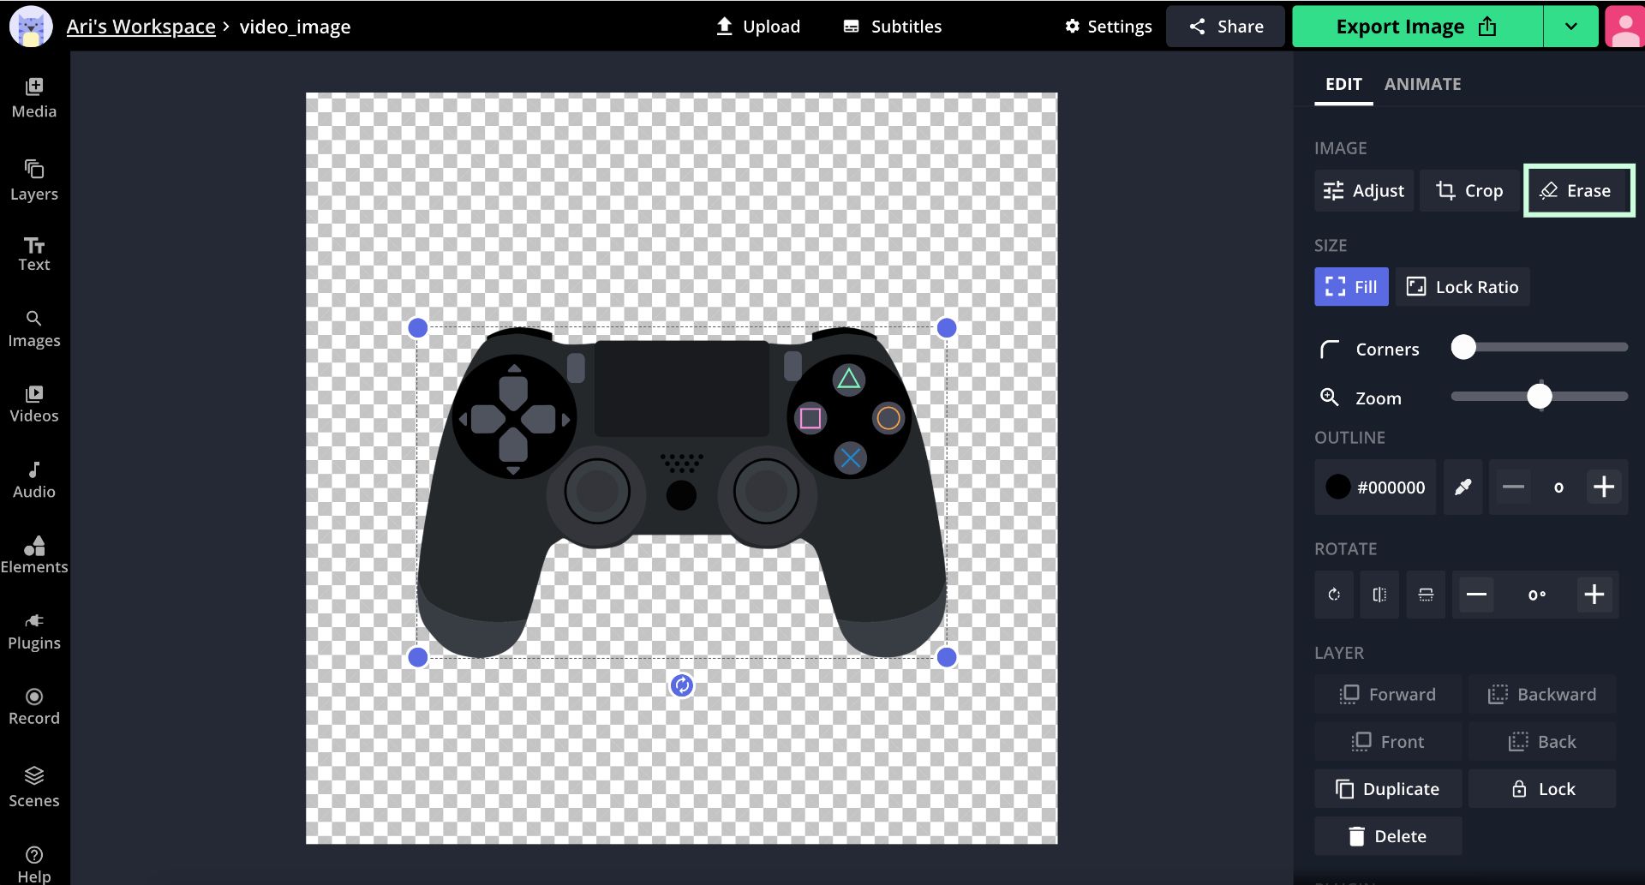Open the Settings menu
This screenshot has width=1645, height=885.
(x=1108, y=27)
